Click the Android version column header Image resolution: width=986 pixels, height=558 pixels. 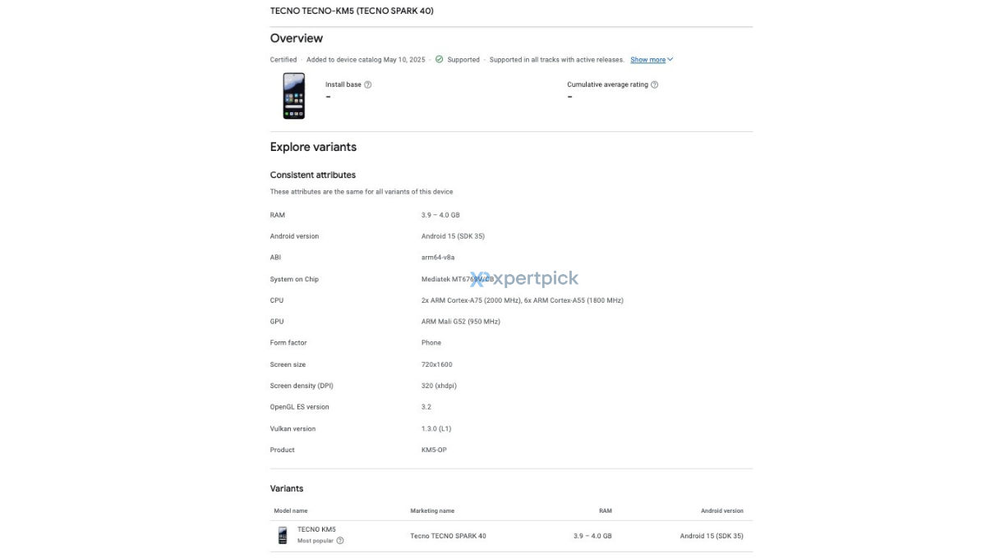[722, 510]
